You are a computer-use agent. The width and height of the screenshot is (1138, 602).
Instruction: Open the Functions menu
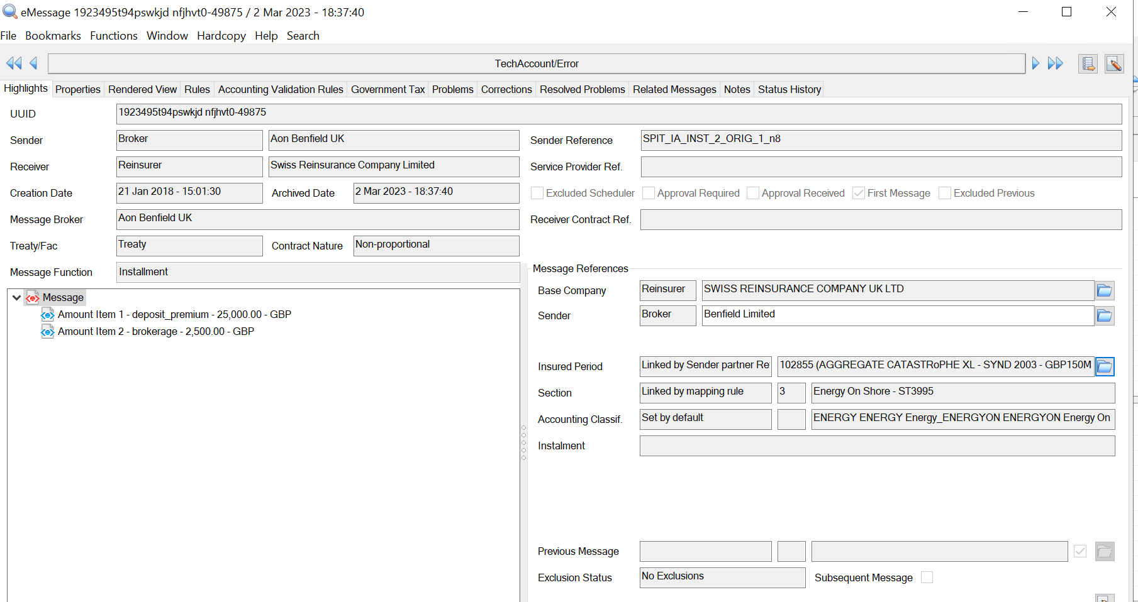tap(113, 36)
